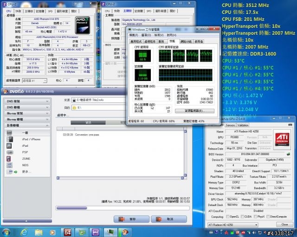This screenshot has height=237, width=297.
Task: Open the Sensors tab in GPU-Z
Action: tap(230, 125)
